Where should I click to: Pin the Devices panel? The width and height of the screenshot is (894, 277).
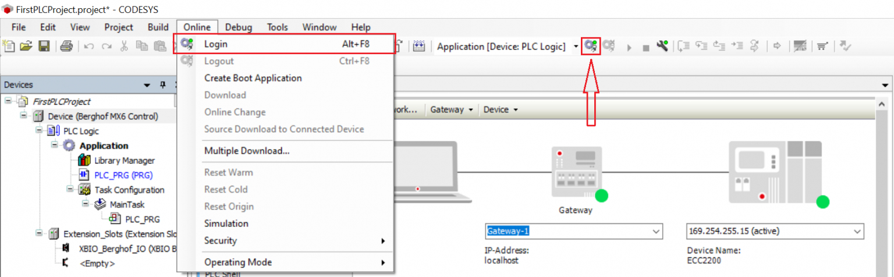pos(162,86)
